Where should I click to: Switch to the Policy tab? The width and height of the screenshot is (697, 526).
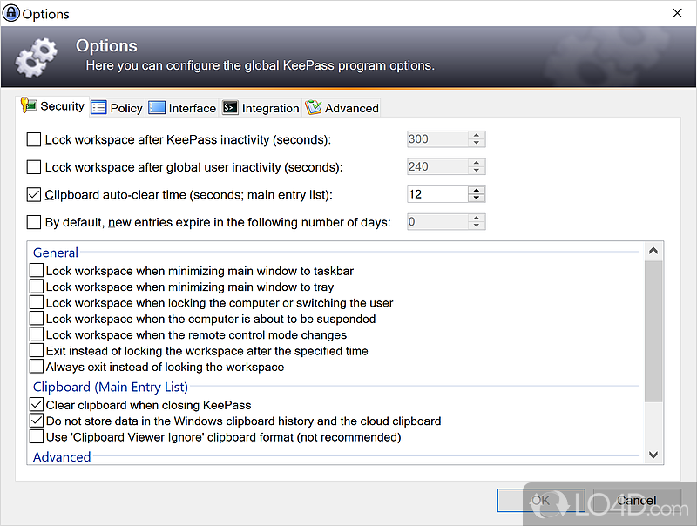tap(125, 108)
